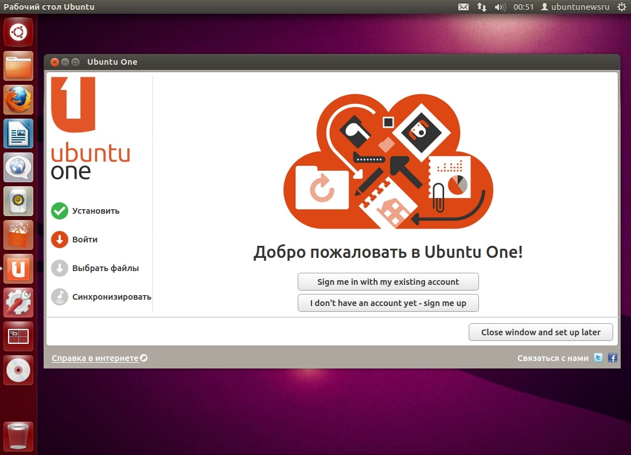Open the Ubuntu One Twitter page icon
The image size is (631, 455).
click(x=598, y=358)
